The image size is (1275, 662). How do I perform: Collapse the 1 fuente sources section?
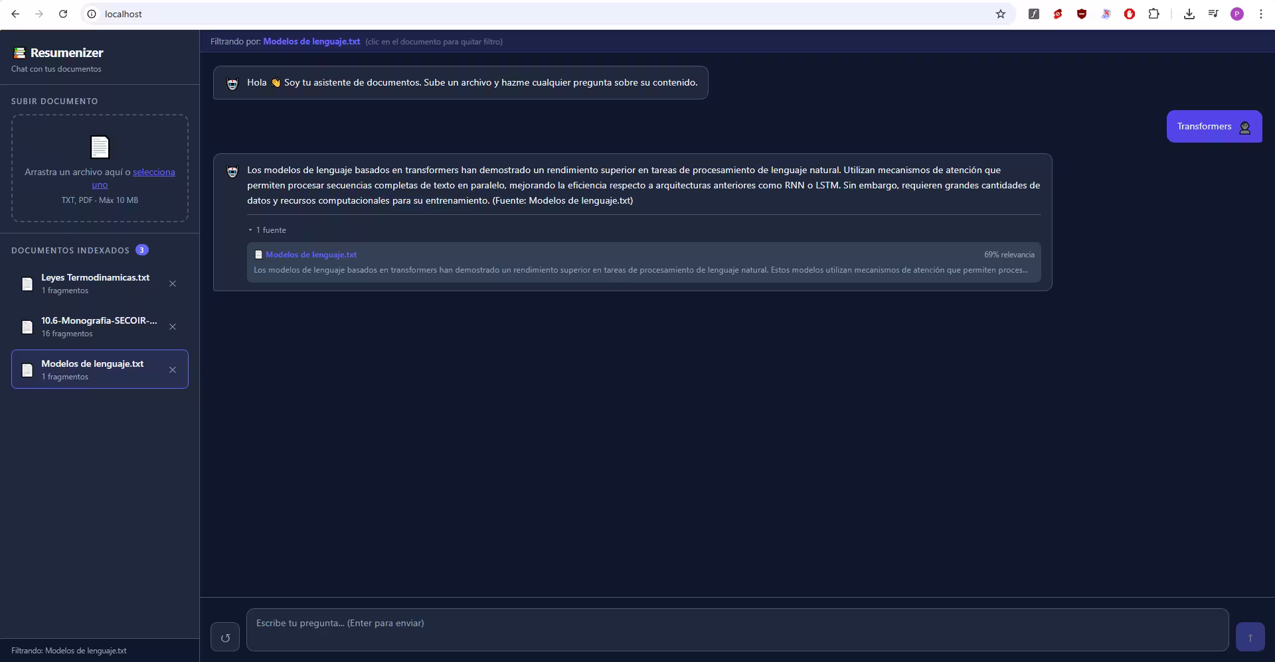[x=268, y=230]
